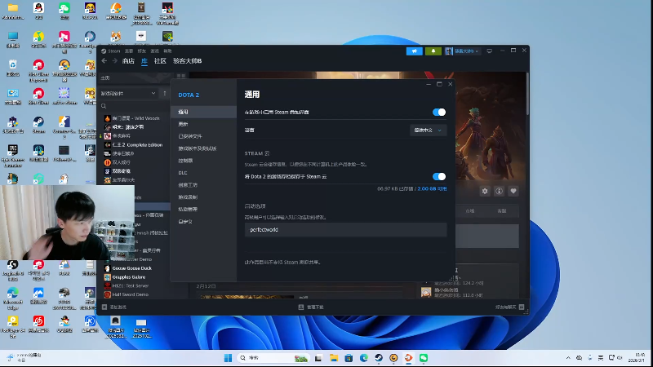Open Windows Start button
Image resolution: width=653 pixels, height=367 pixels.
click(228, 358)
